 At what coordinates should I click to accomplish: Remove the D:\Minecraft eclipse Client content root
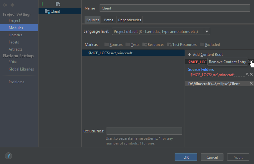click(x=251, y=83)
